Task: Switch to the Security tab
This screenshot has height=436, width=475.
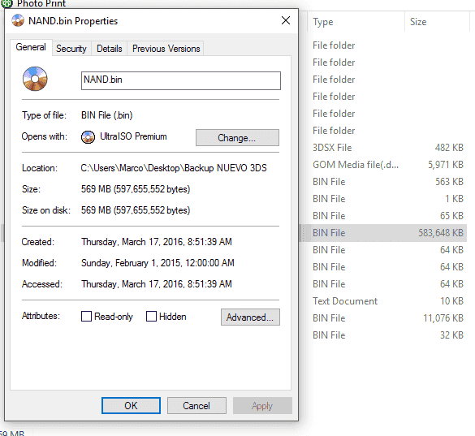Action: [x=71, y=49]
